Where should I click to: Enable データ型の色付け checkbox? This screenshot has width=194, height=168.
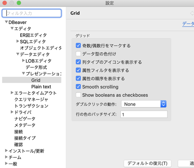tap(78, 54)
